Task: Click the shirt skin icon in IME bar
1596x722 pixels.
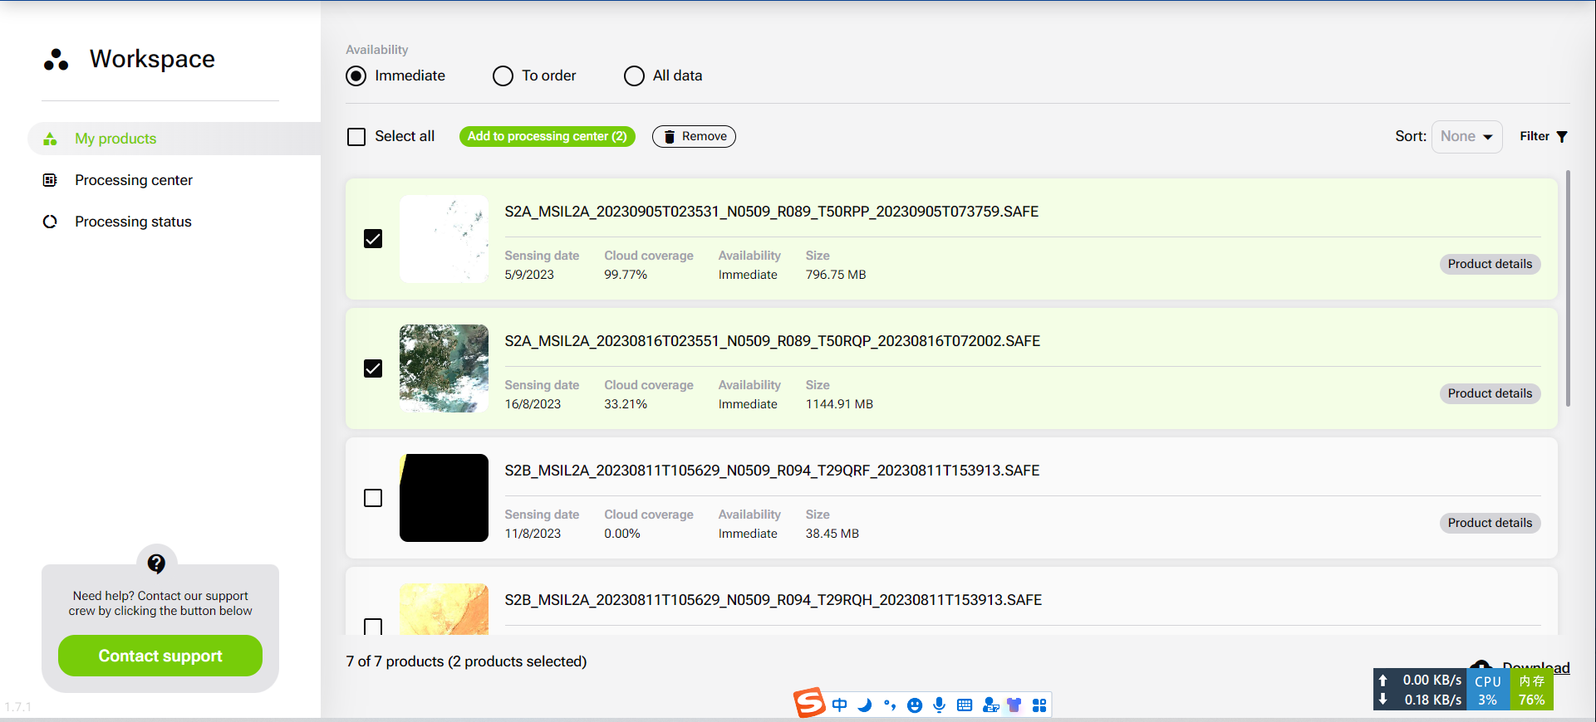Action: click(x=1014, y=705)
